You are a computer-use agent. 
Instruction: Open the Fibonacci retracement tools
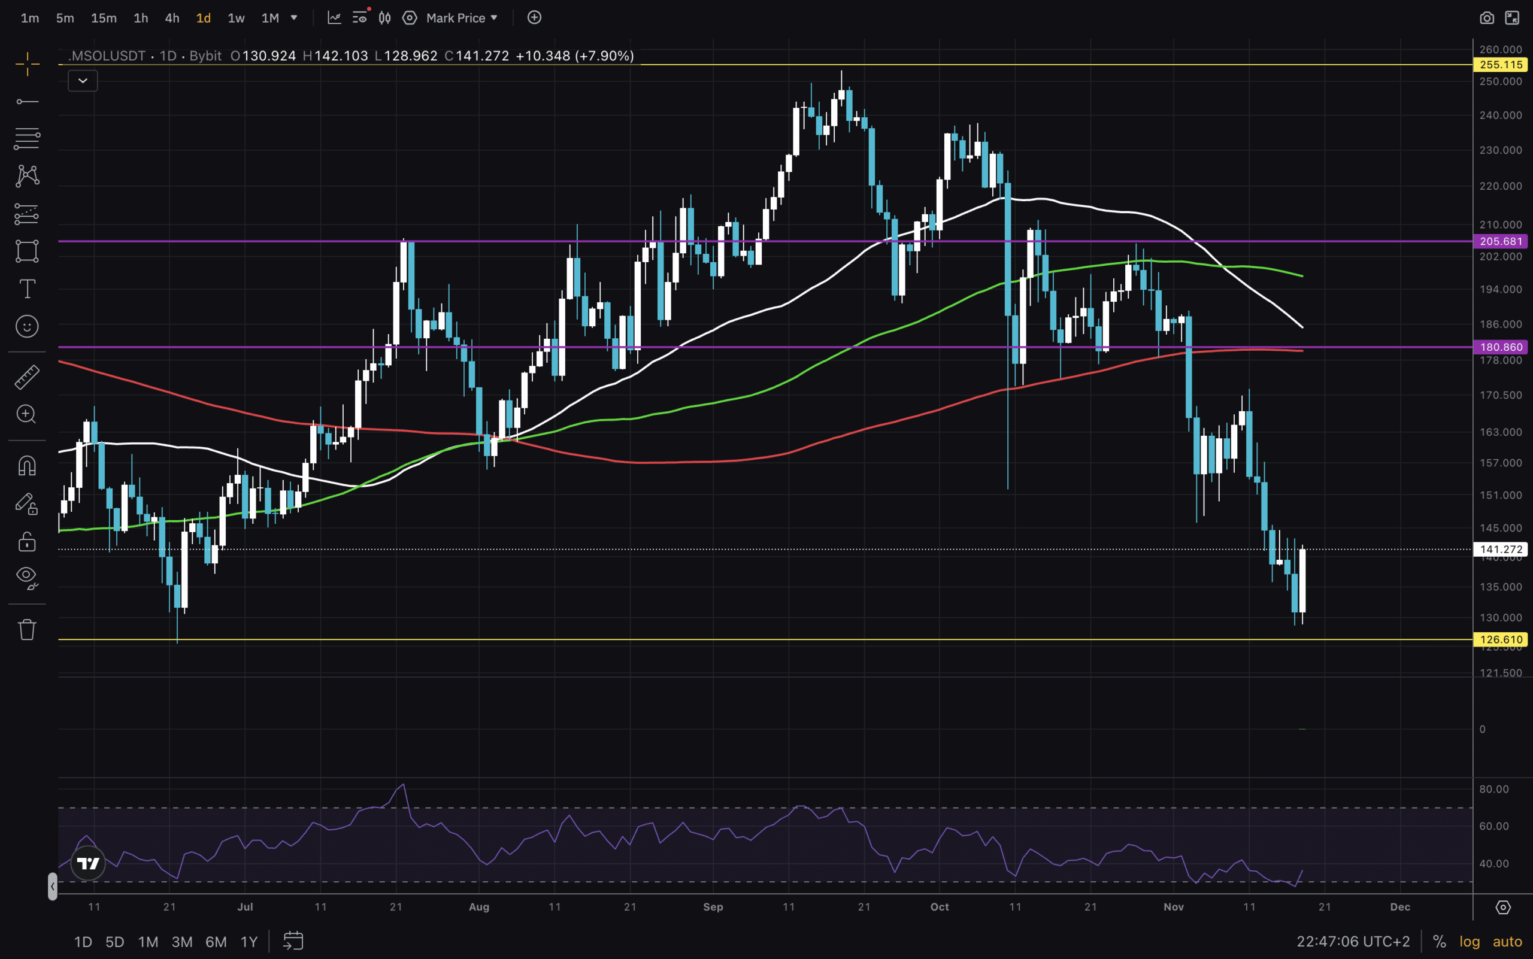(x=27, y=138)
